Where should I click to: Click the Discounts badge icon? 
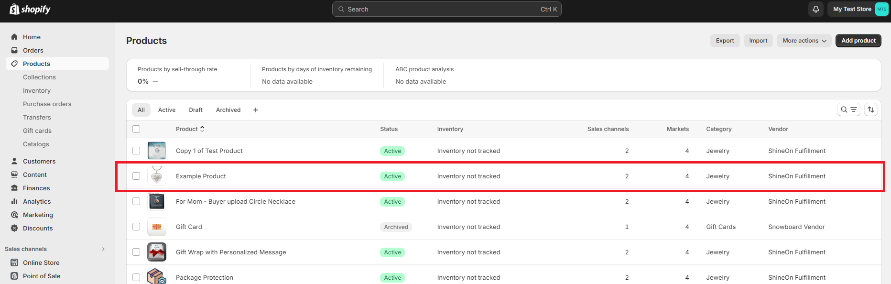pyautogui.click(x=14, y=228)
